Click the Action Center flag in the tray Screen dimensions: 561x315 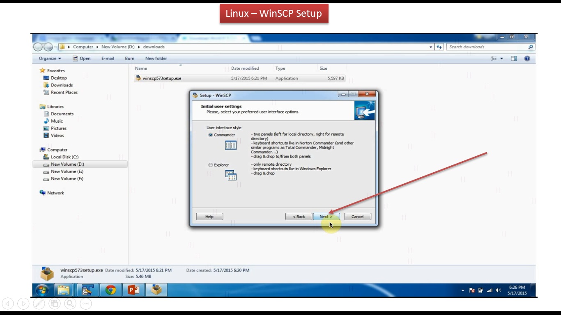[x=472, y=290]
